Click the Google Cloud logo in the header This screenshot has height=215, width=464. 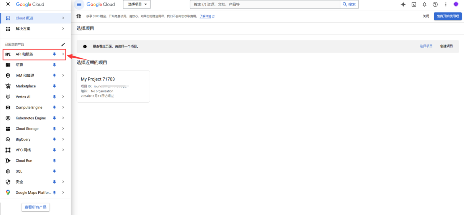click(x=101, y=4)
